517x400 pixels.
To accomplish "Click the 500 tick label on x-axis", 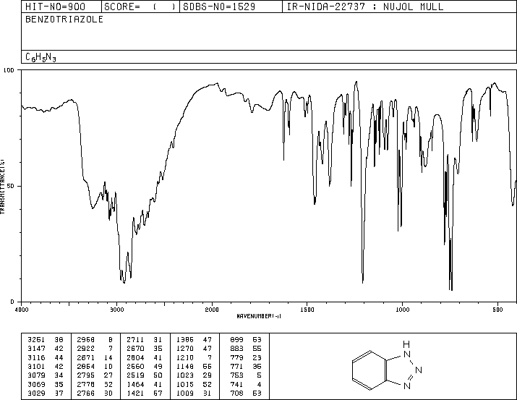I will (x=498, y=310).
